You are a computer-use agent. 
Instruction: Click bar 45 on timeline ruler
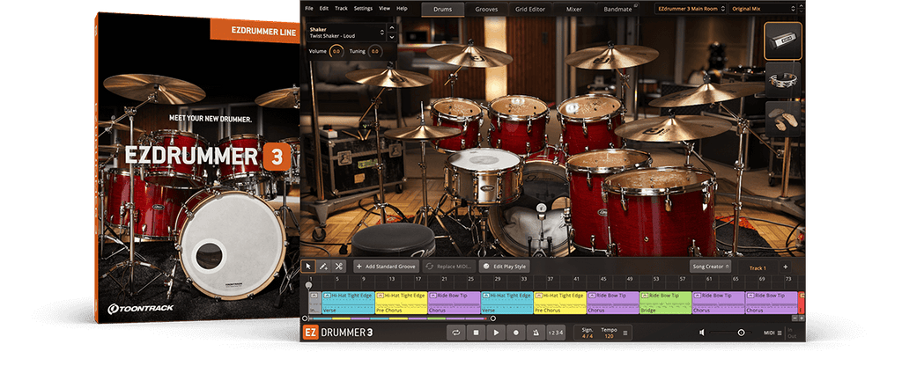[603, 279]
